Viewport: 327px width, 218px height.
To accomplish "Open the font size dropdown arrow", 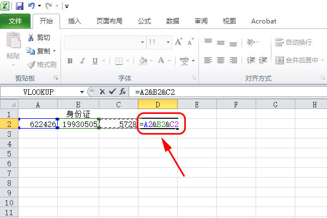I will [x=168, y=43].
